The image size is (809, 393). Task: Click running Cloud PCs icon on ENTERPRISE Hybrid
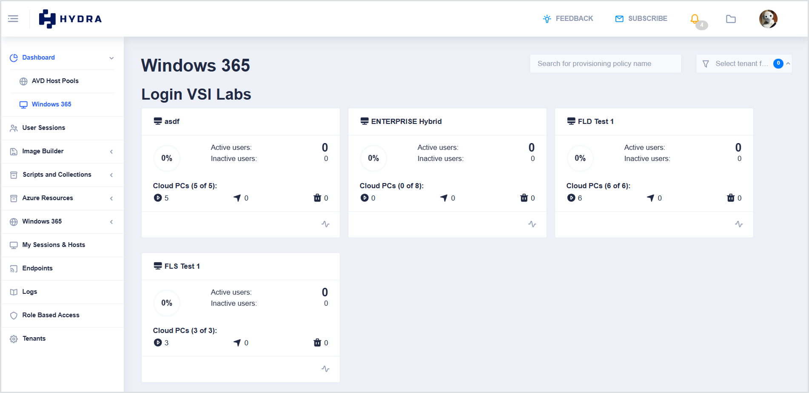pos(365,198)
